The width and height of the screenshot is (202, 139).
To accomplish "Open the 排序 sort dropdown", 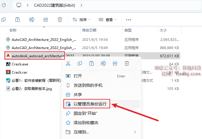I will 81,20.
